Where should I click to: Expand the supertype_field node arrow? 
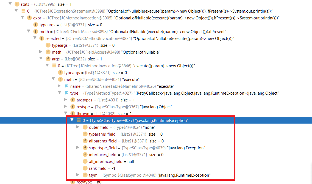pos(78,148)
